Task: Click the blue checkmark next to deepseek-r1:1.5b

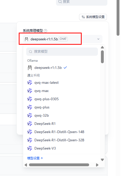Action: pyautogui.click(x=65, y=68)
